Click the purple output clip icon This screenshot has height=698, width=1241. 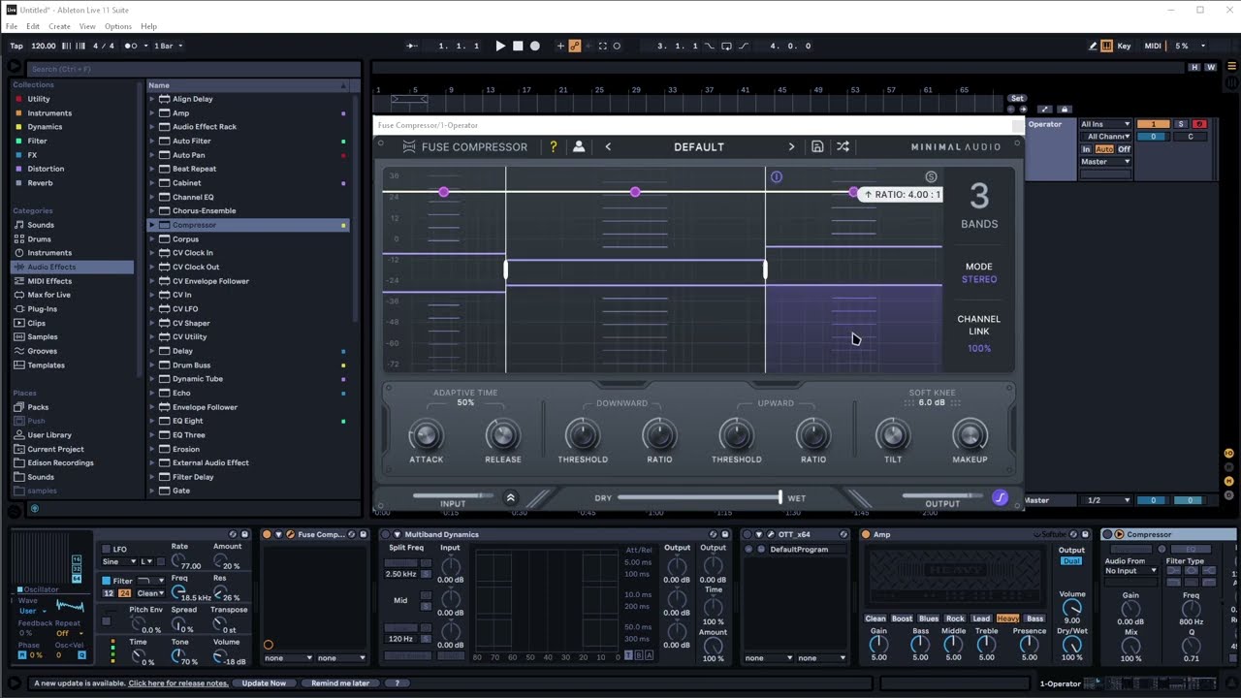(1001, 498)
